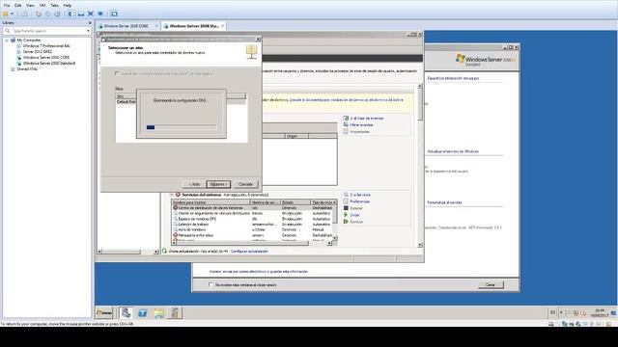The height and width of the screenshot is (347, 618).
Task: Collapse the Servicios del sistema section
Action: 172,195
